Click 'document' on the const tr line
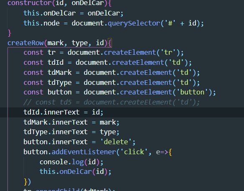244x191 pixels. tap(84, 53)
